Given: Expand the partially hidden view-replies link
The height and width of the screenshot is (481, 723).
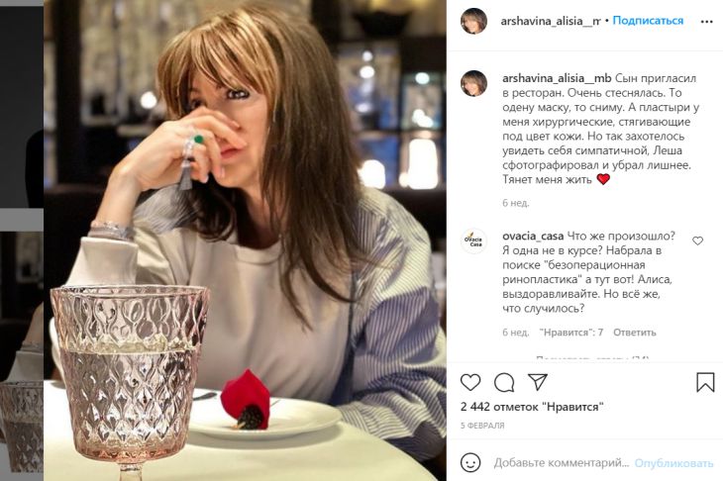Looking at the screenshot, I should point(591,357).
